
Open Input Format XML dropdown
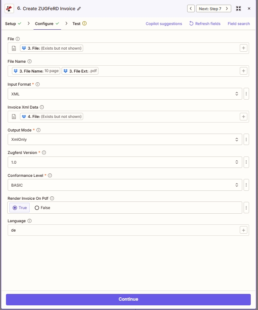point(125,94)
